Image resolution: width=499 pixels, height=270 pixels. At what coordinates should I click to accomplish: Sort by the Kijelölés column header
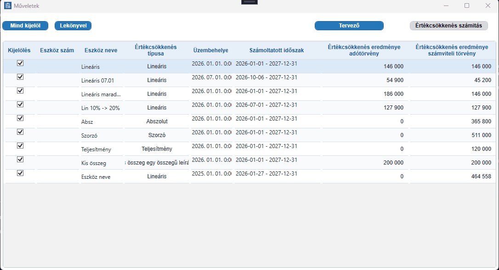point(19,50)
